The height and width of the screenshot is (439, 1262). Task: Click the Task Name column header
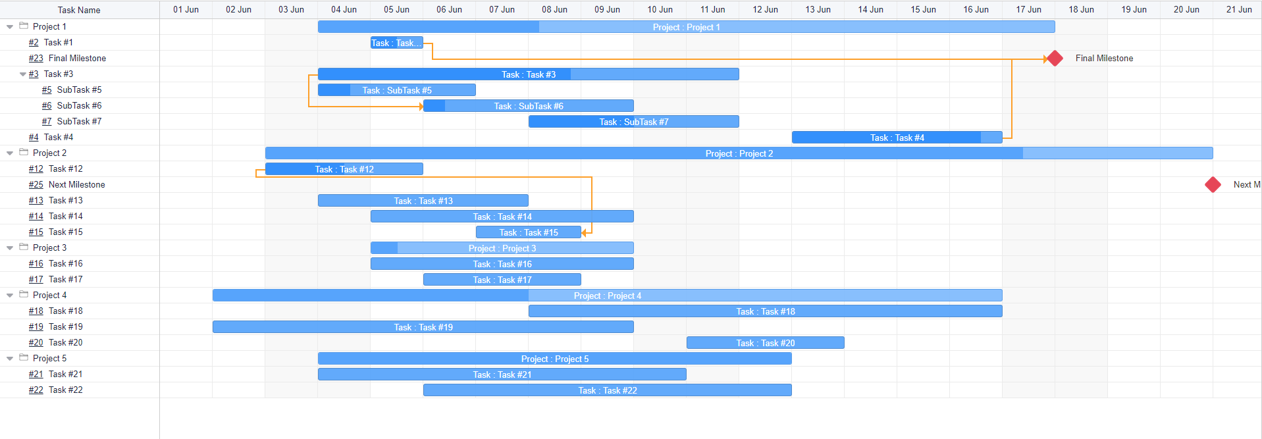79,10
